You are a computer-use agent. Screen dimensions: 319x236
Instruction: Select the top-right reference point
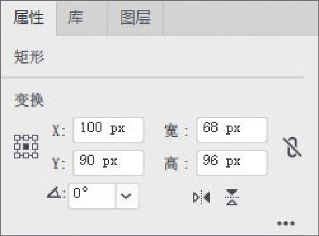click(35, 137)
